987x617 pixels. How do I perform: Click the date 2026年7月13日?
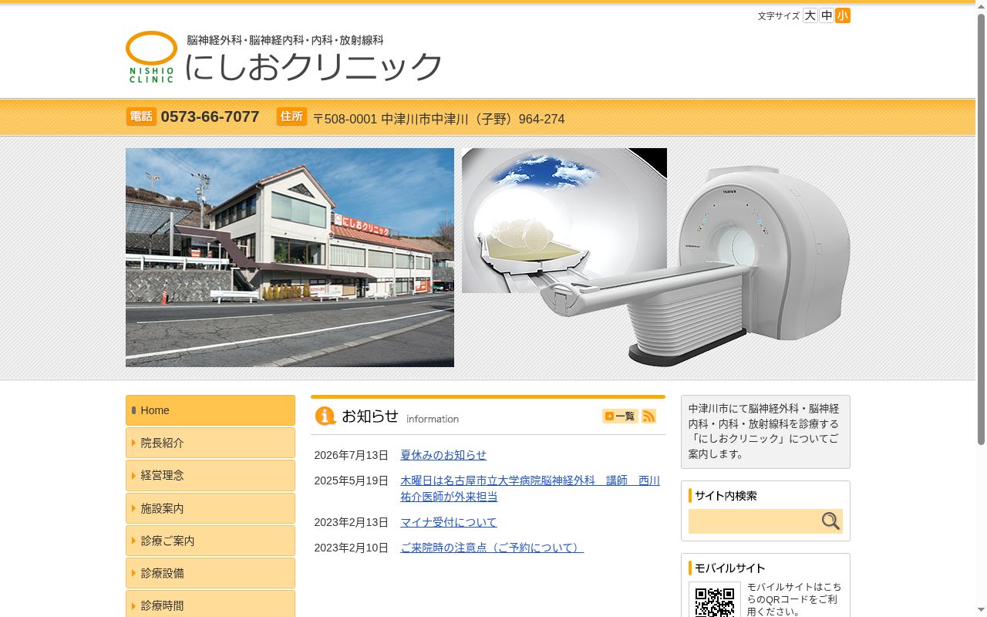[x=351, y=455]
